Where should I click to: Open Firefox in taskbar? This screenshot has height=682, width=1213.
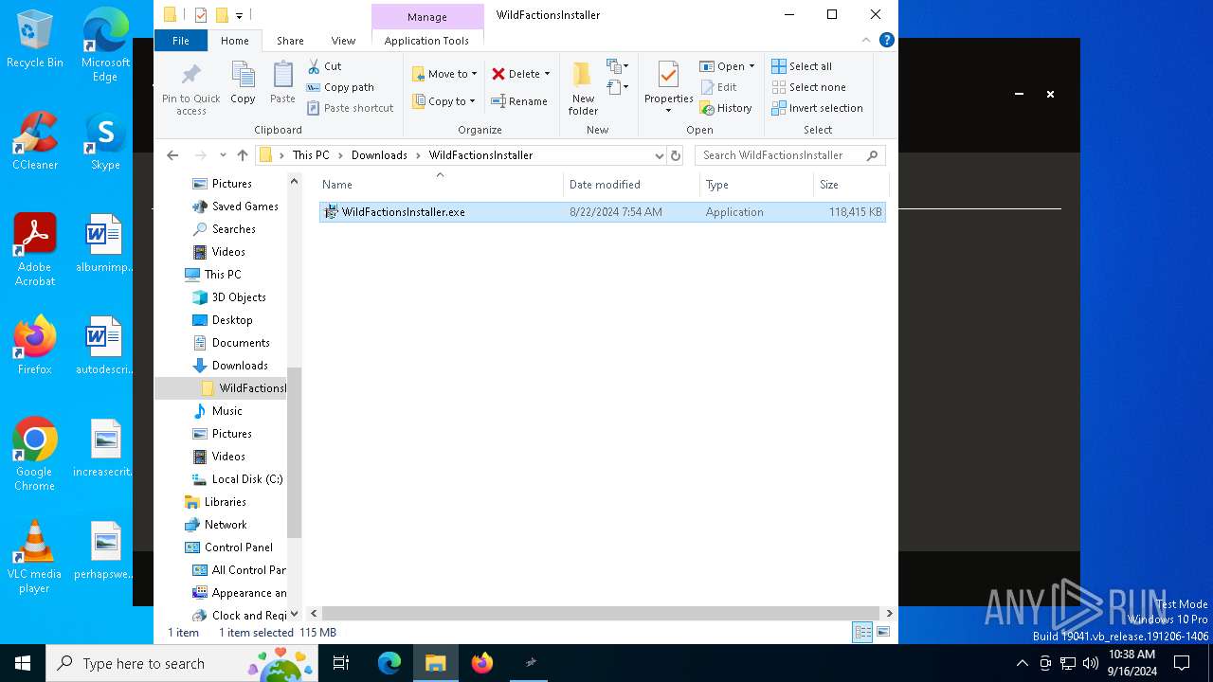[482, 663]
